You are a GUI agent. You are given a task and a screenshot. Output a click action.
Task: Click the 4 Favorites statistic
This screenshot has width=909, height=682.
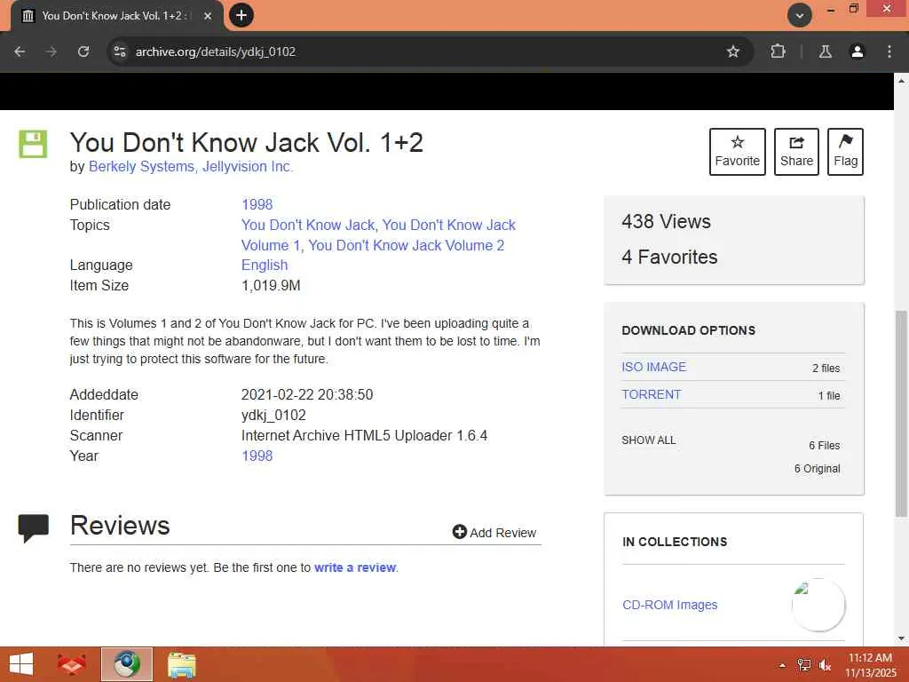click(669, 257)
